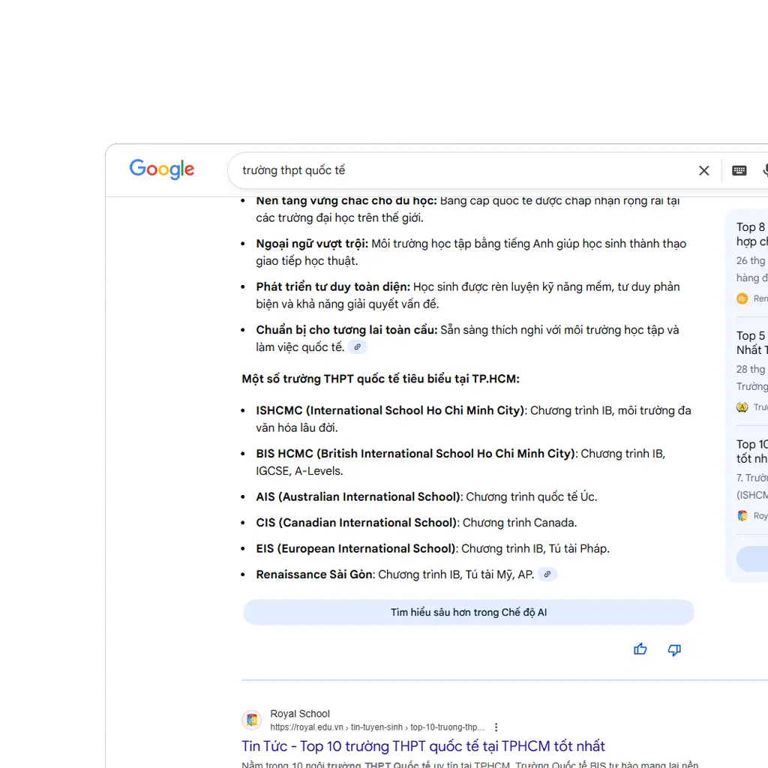
Task: Click the source link chip after 'Tú tài Mỹ, AP'
Action: point(547,574)
